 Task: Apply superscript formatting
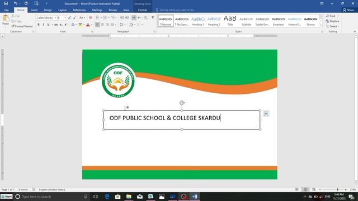pos(66,25)
